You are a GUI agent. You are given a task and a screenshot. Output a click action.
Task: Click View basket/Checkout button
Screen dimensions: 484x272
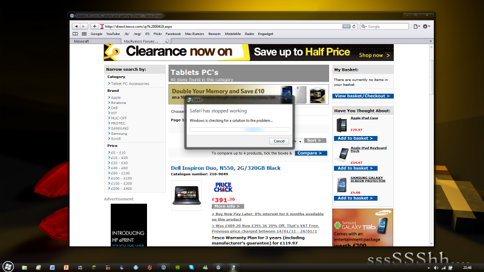(x=362, y=96)
